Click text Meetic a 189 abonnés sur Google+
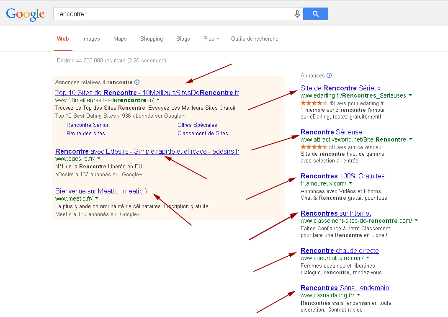Viewport: 448px width, 317px height. point(98,214)
